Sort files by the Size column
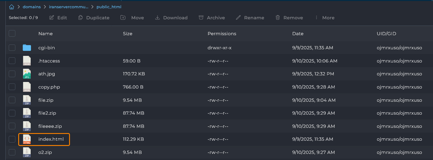The height and width of the screenshot is (160, 433). click(x=128, y=34)
